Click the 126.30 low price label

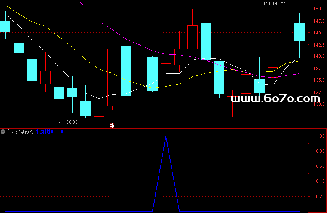[x=71, y=122]
